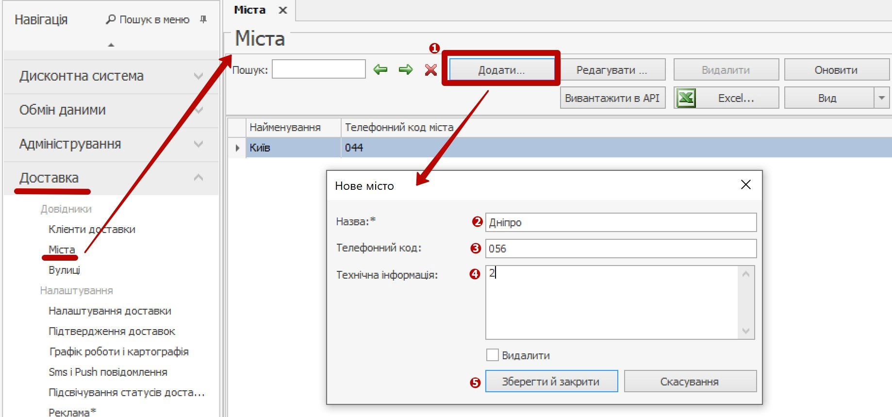The height and width of the screenshot is (417, 892).
Task: Close the Нове місто dialog
Action: pos(745,185)
